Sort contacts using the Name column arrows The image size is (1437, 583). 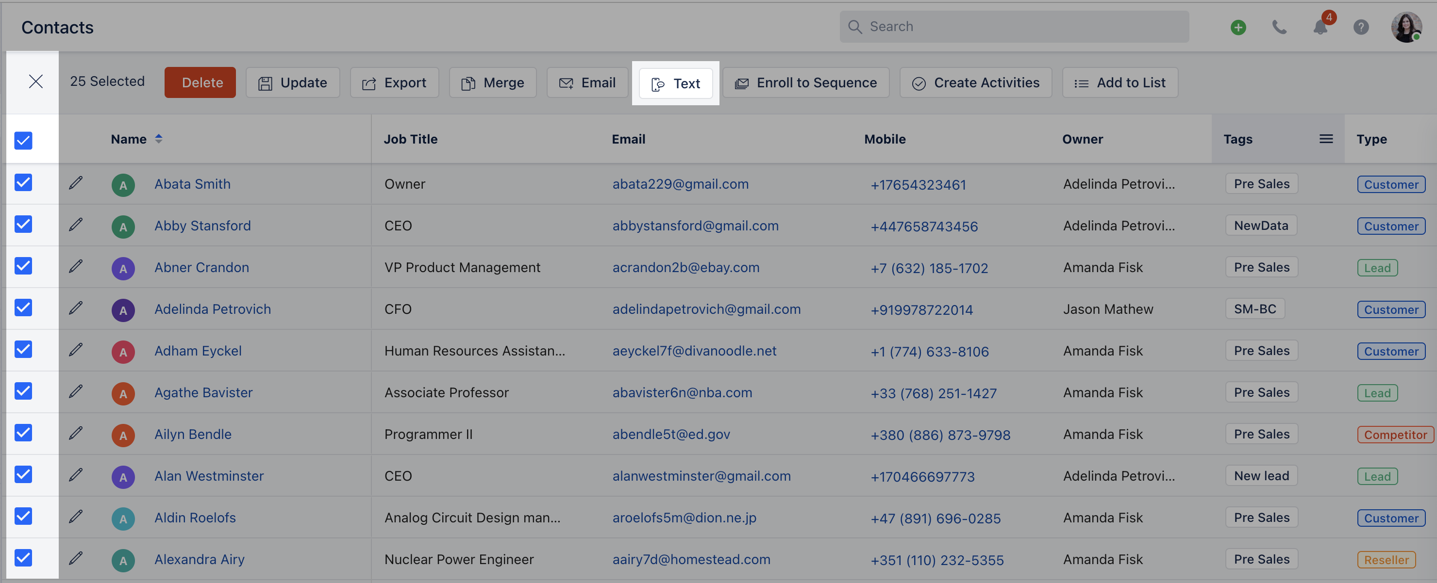coord(158,139)
